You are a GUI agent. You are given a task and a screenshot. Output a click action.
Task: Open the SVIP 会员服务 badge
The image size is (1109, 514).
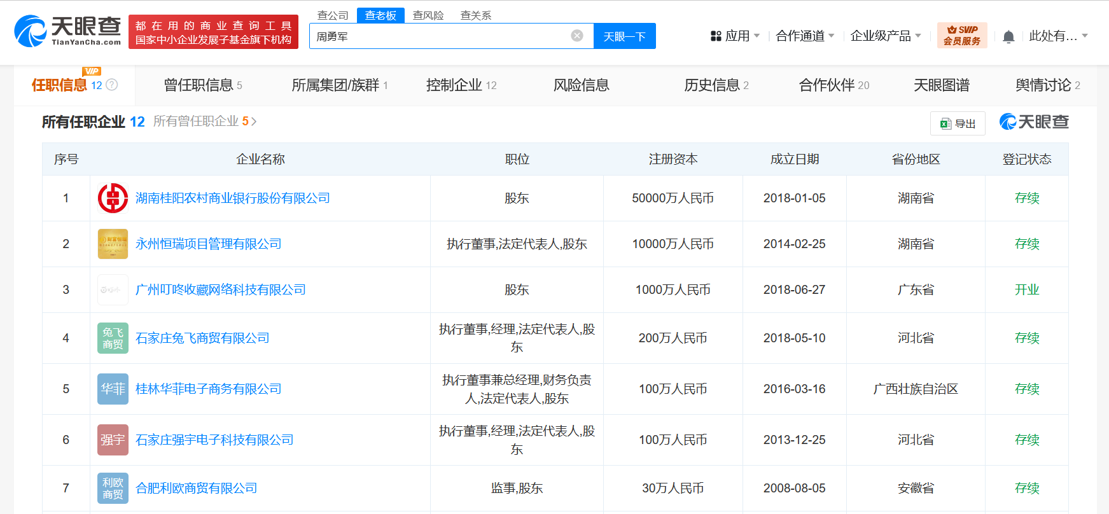[x=962, y=35]
